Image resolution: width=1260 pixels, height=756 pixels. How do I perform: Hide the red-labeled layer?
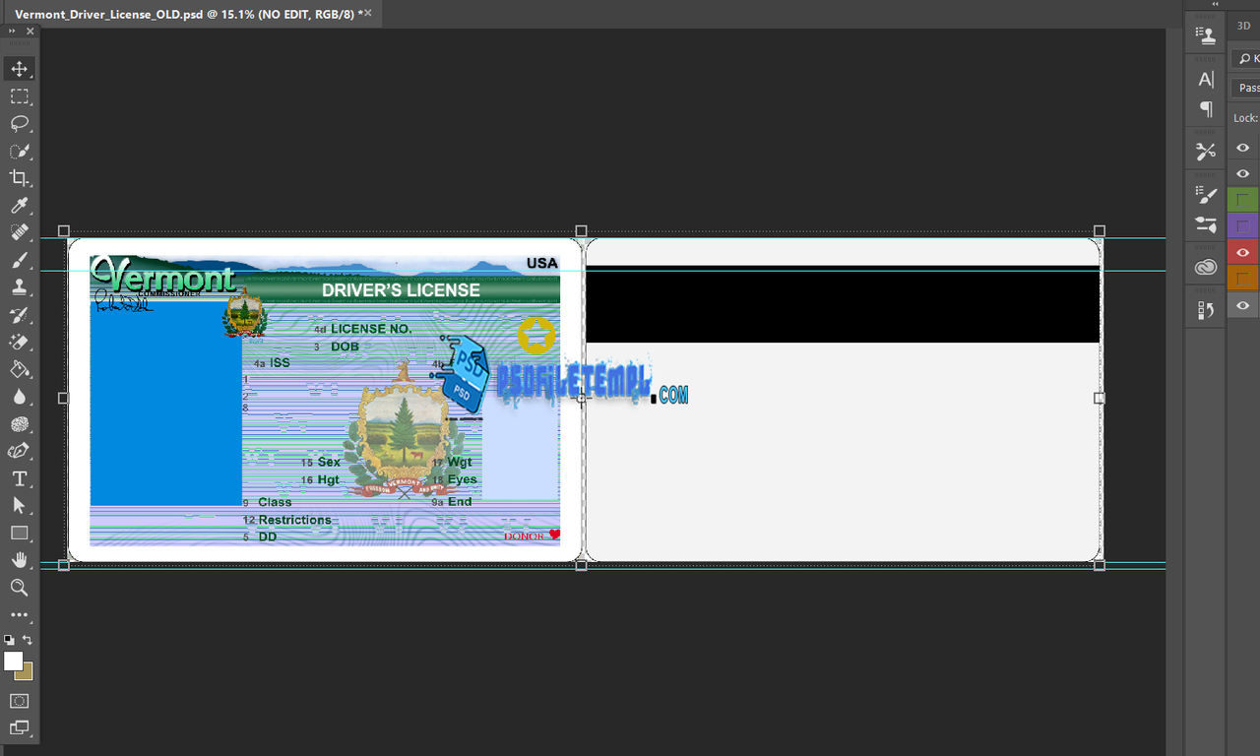click(x=1243, y=253)
